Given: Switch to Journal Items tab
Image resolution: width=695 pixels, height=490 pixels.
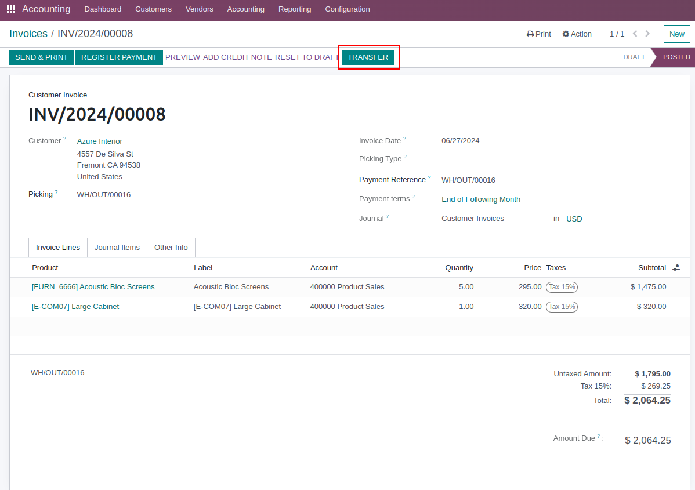Looking at the screenshot, I should coord(117,248).
